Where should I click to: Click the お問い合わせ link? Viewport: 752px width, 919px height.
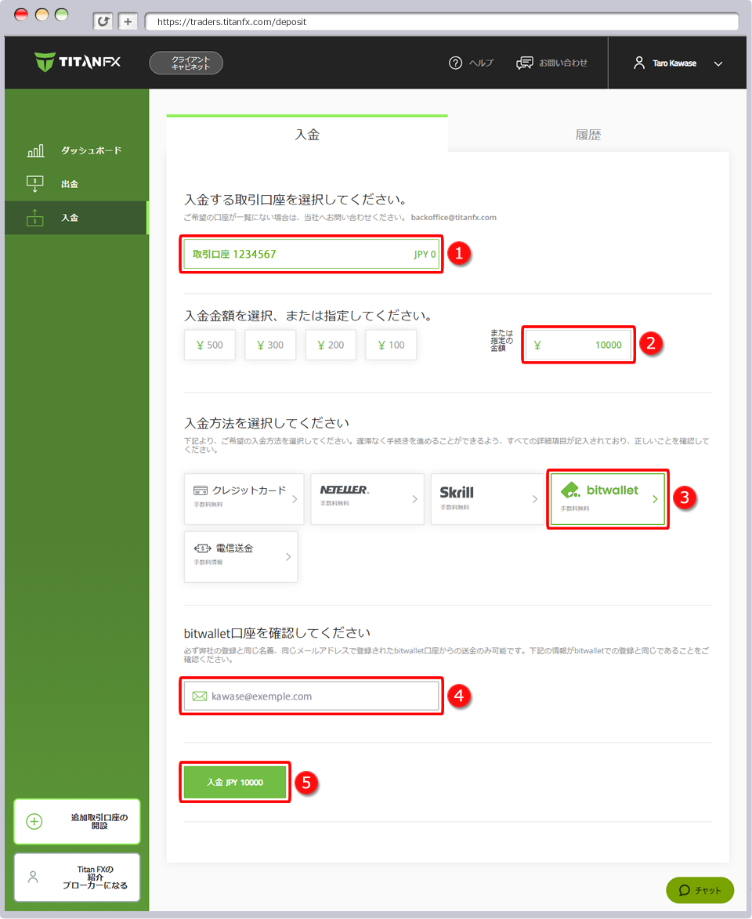coord(563,63)
